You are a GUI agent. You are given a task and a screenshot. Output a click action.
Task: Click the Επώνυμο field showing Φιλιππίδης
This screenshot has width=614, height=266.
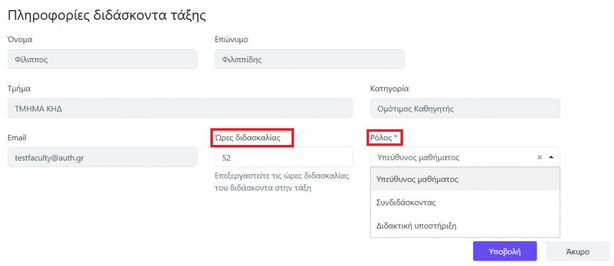[x=309, y=59]
